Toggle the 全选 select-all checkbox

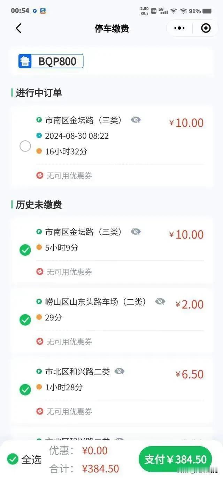tap(13, 459)
